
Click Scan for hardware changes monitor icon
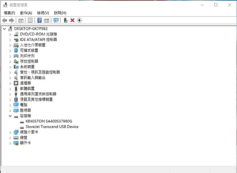click(56, 20)
